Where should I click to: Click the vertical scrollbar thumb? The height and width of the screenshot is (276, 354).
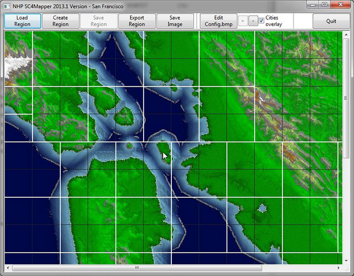[x=346, y=98]
